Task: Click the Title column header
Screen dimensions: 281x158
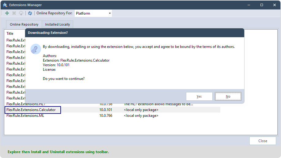Action: (10, 34)
